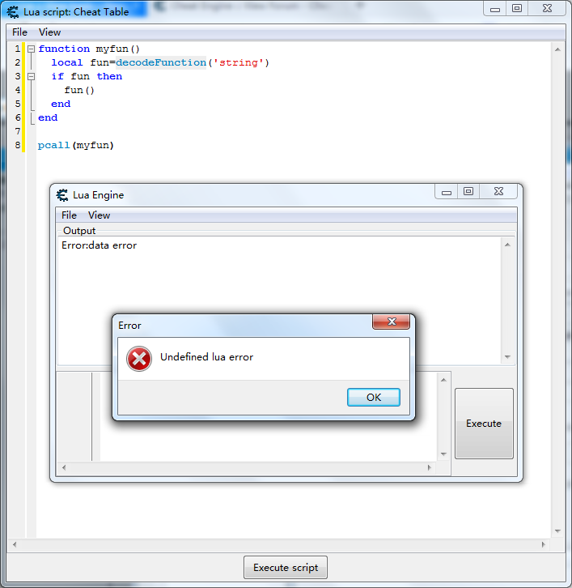Screen dimensions: 572x588
Task: Click the Execute button in Lua Engine
Action: pos(484,424)
